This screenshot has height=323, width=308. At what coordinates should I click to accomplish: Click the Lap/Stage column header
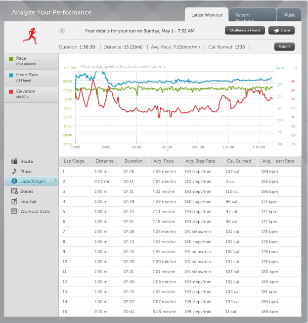pos(74,161)
